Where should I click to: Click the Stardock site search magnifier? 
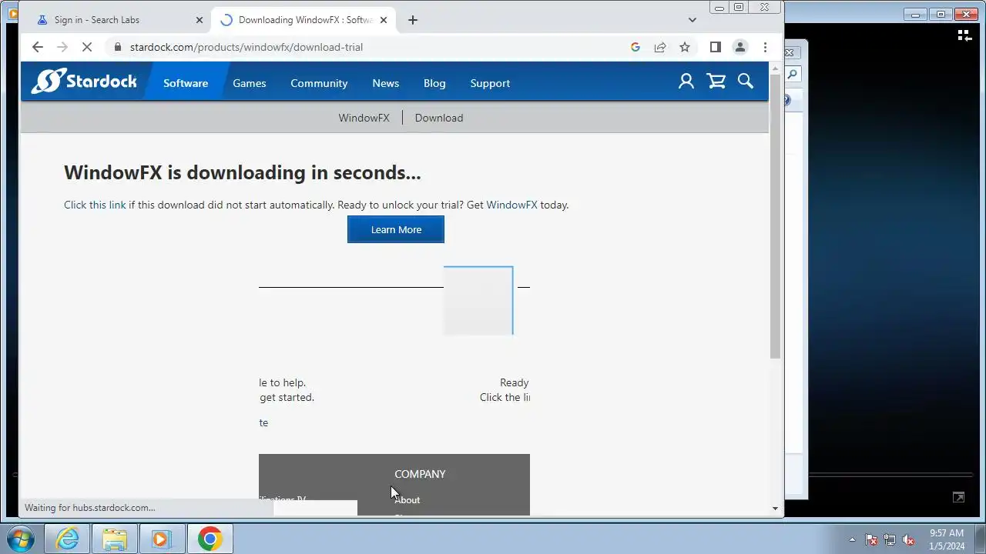(746, 82)
